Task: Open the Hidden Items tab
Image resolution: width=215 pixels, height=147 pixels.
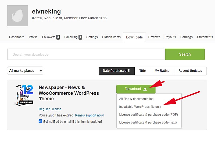Action: [111, 37]
